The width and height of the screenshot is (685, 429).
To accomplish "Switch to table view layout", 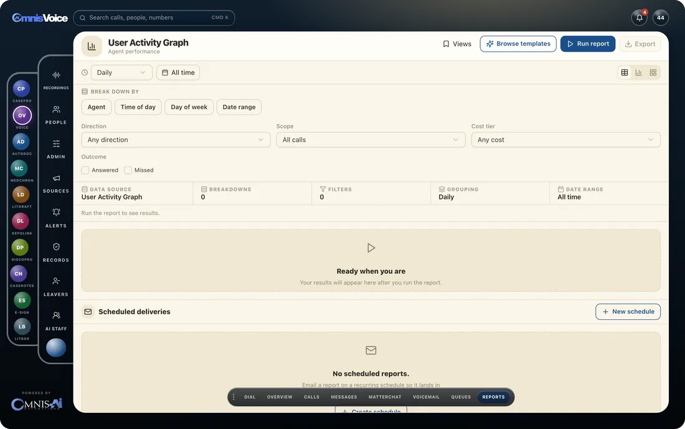I will point(625,72).
